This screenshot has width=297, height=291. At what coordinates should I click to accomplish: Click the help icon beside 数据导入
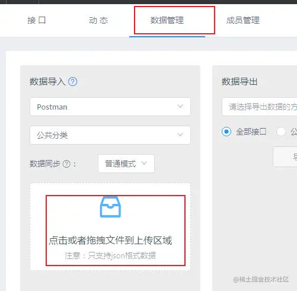point(73,82)
